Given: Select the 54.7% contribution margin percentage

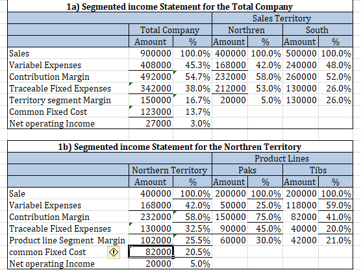Looking at the screenshot, I should point(192,77).
